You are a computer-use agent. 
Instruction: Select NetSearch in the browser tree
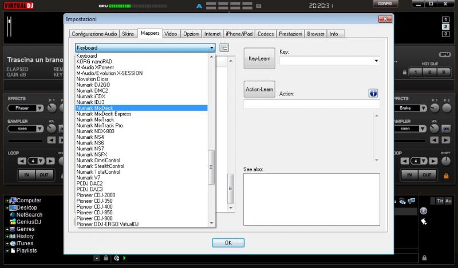(x=29, y=215)
